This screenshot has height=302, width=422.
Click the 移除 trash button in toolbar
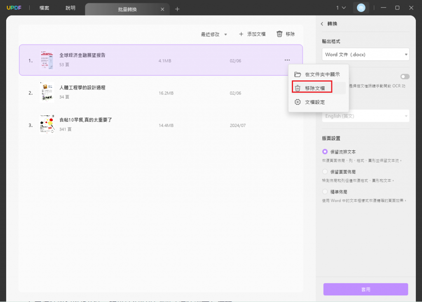[x=286, y=34]
